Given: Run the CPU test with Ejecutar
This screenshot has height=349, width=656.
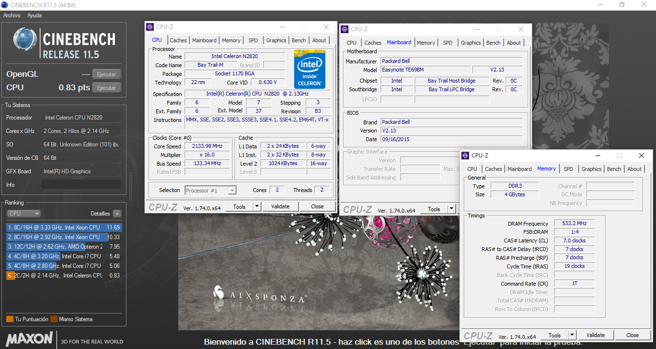Looking at the screenshot, I should [107, 88].
